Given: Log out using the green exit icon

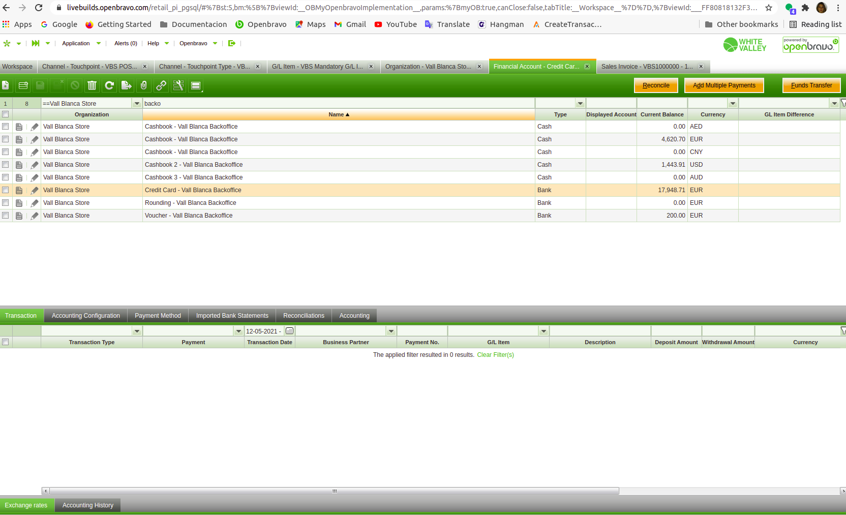Looking at the screenshot, I should click(x=232, y=43).
